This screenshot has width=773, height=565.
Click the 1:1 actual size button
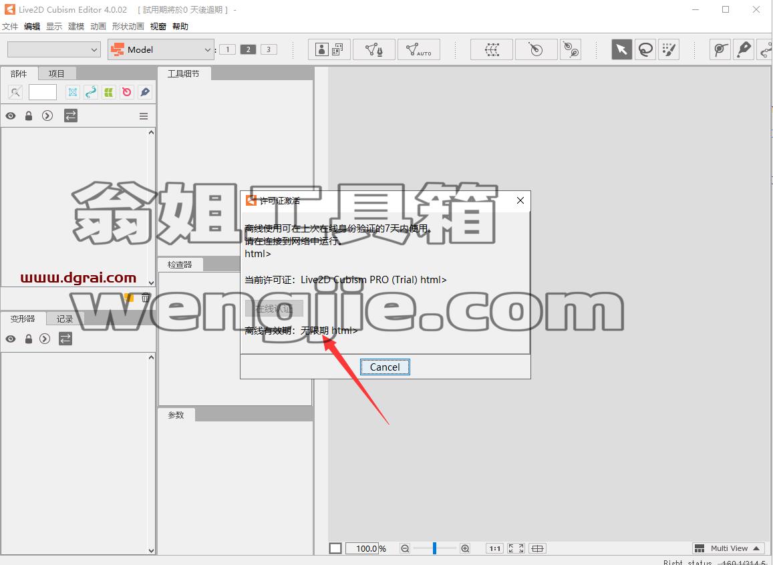point(495,548)
